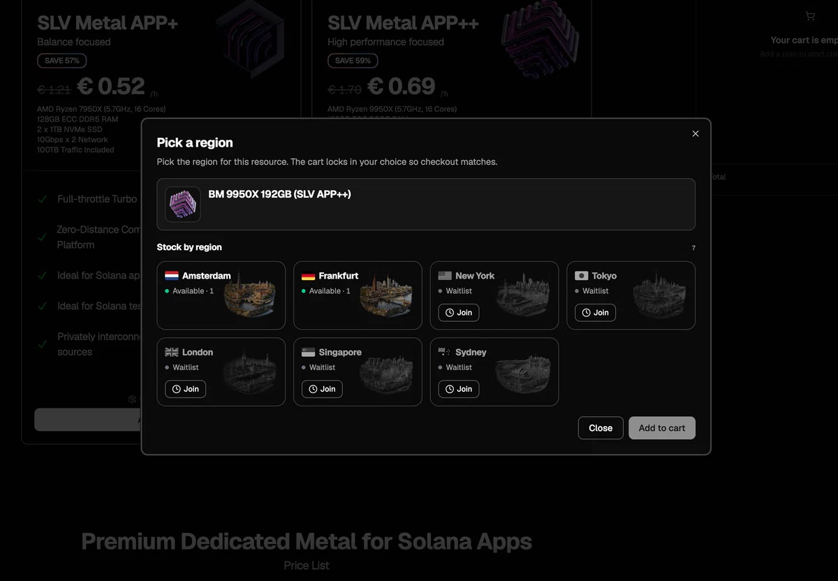The height and width of the screenshot is (581, 838).
Task: Click the shopping cart icon
Action: tap(810, 16)
